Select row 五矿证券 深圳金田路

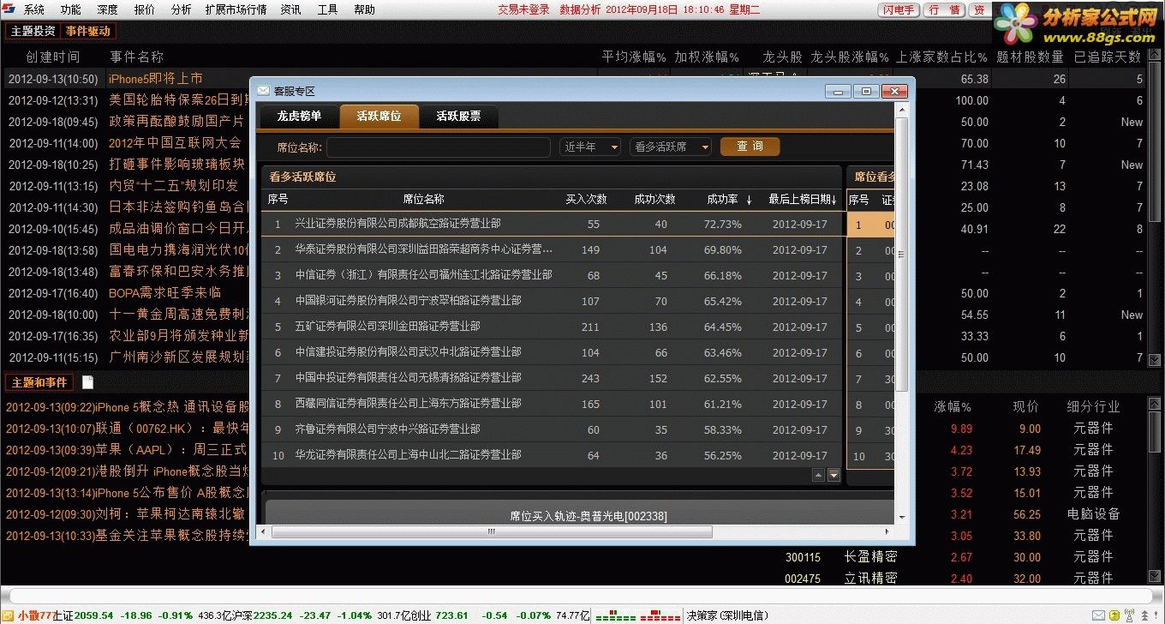pos(552,327)
